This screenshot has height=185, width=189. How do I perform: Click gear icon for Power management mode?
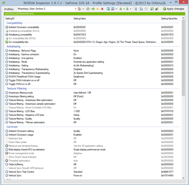pyautogui.click(x=7, y=153)
